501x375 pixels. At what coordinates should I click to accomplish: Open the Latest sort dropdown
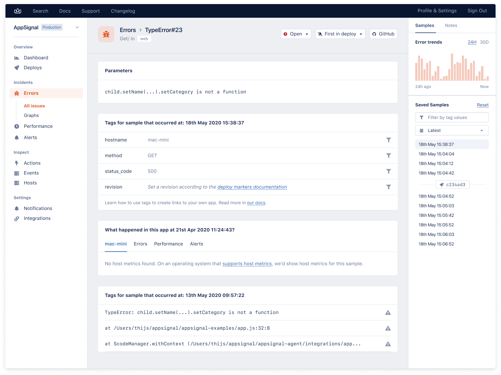pyautogui.click(x=452, y=131)
